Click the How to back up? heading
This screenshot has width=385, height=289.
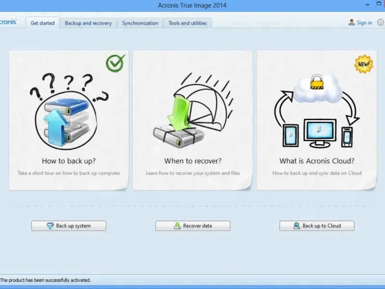69,161
